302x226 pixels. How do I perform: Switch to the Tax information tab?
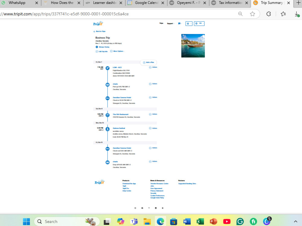(x=230, y=3)
